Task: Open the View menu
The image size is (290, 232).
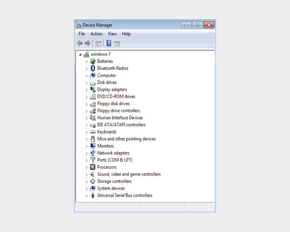Action: (x=112, y=34)
